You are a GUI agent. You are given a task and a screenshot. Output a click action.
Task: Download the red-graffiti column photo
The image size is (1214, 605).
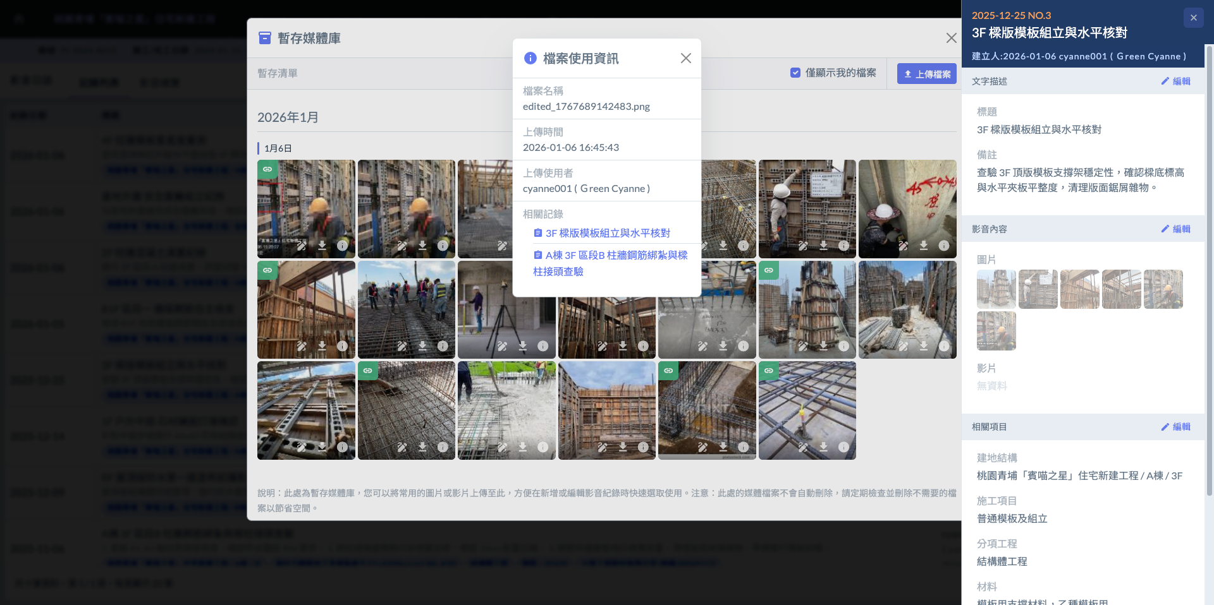[924, 245]
